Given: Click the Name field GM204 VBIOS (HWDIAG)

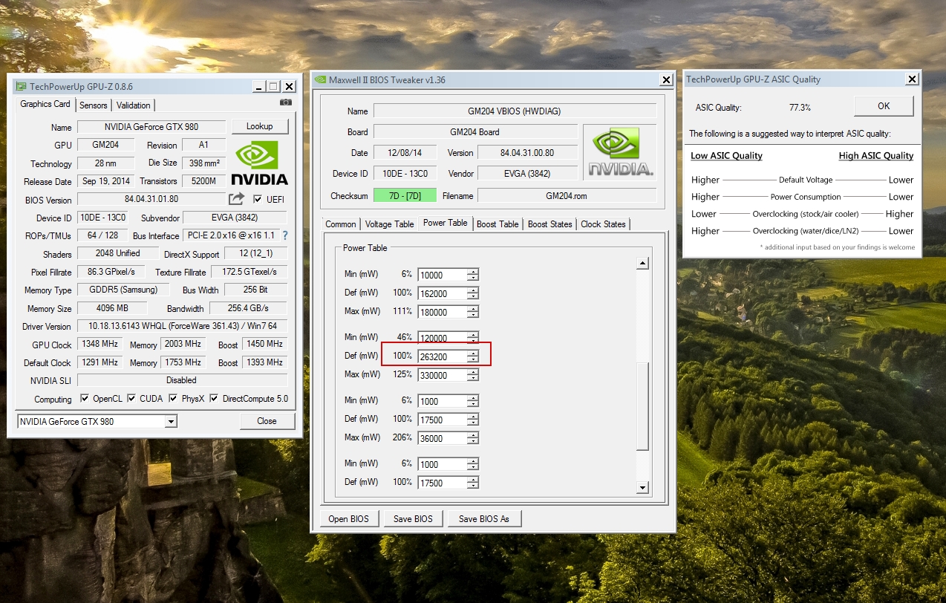Looking at the screenshot, I should 515,111.
